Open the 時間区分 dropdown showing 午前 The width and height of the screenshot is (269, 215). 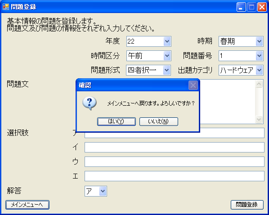(149, 56)
